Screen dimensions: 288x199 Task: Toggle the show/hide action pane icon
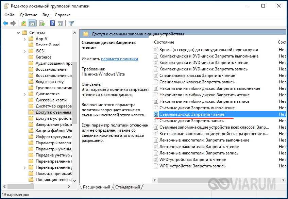[61, 23]
